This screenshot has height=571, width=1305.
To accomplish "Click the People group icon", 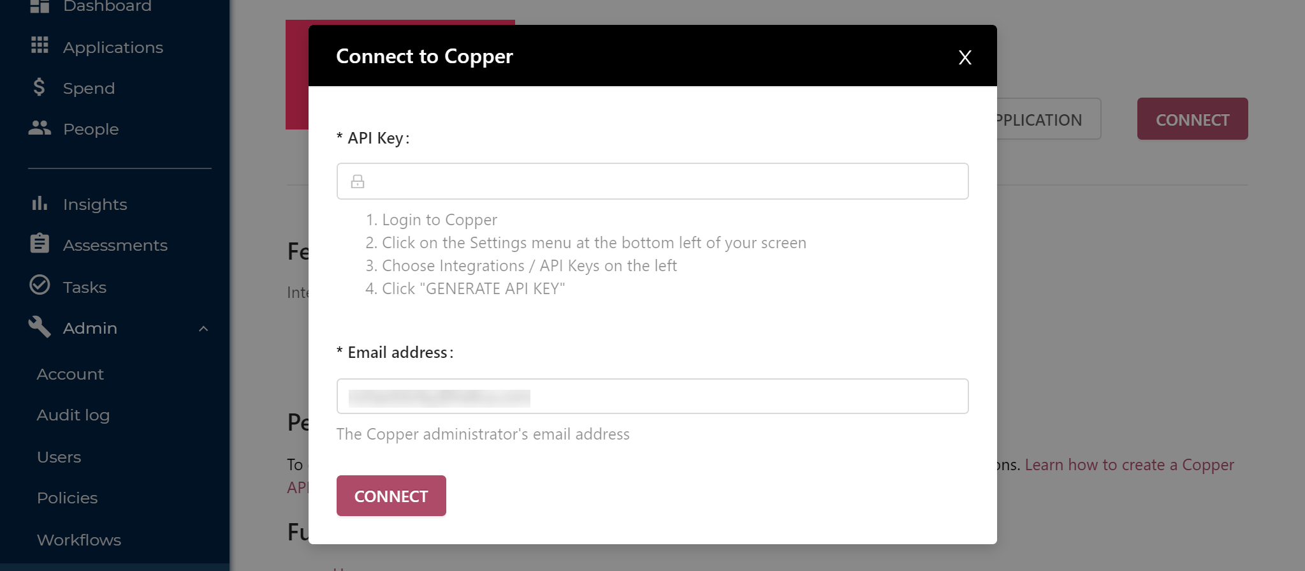I will click(x=40, y=128).
